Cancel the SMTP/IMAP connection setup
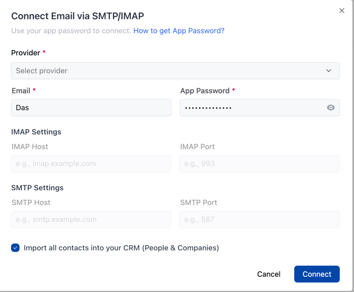The width and height of the screenshot is (354, 292). 269,274
